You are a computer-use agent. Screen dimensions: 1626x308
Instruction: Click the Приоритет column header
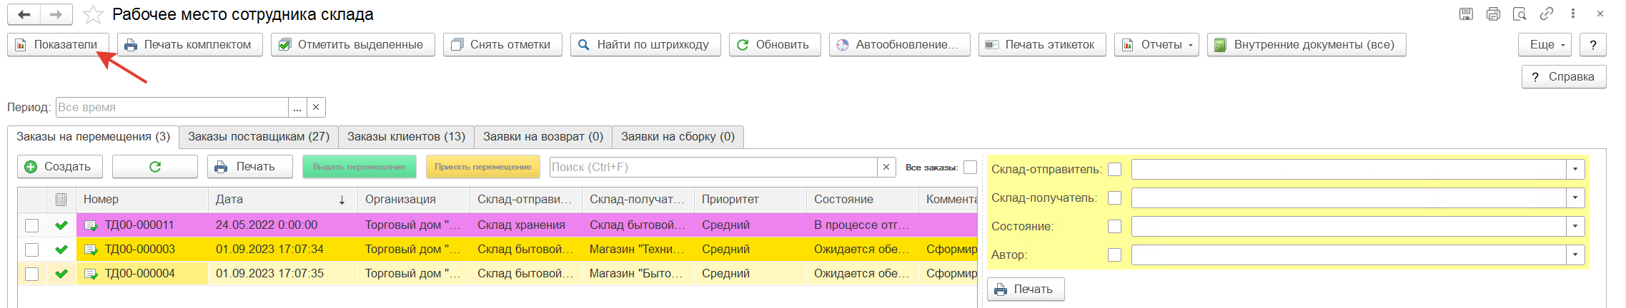750,200
